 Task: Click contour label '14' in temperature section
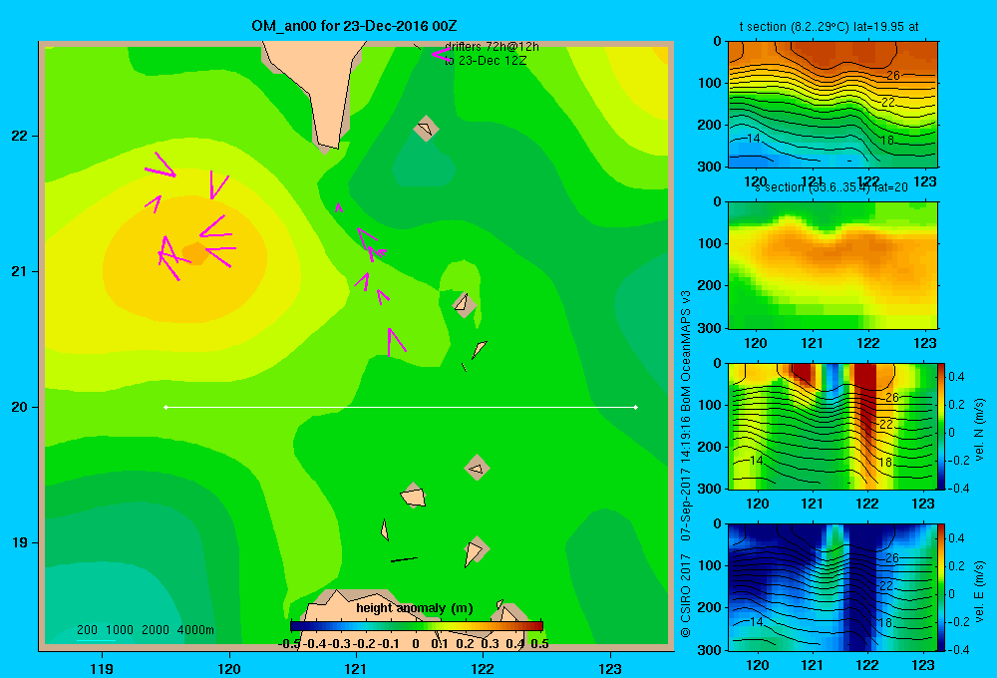pyautogui.click(x=753, y=138)
